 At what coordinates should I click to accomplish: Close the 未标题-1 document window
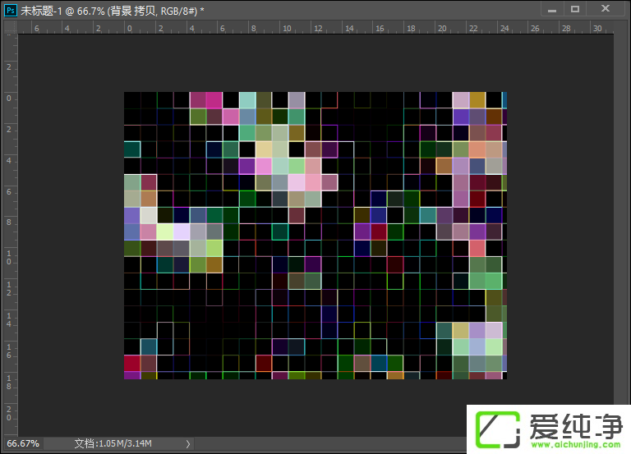click(606, 8)
